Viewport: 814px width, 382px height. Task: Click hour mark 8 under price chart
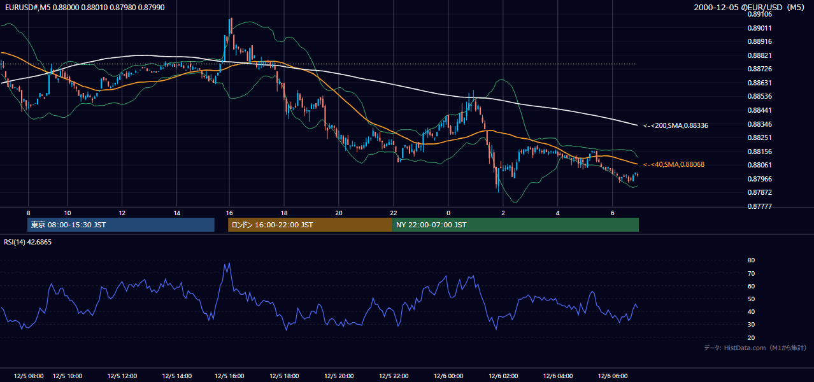[x=28, y=213]
